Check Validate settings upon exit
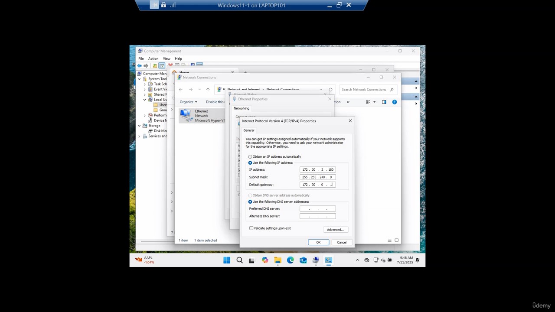 [x=251, y=228]
